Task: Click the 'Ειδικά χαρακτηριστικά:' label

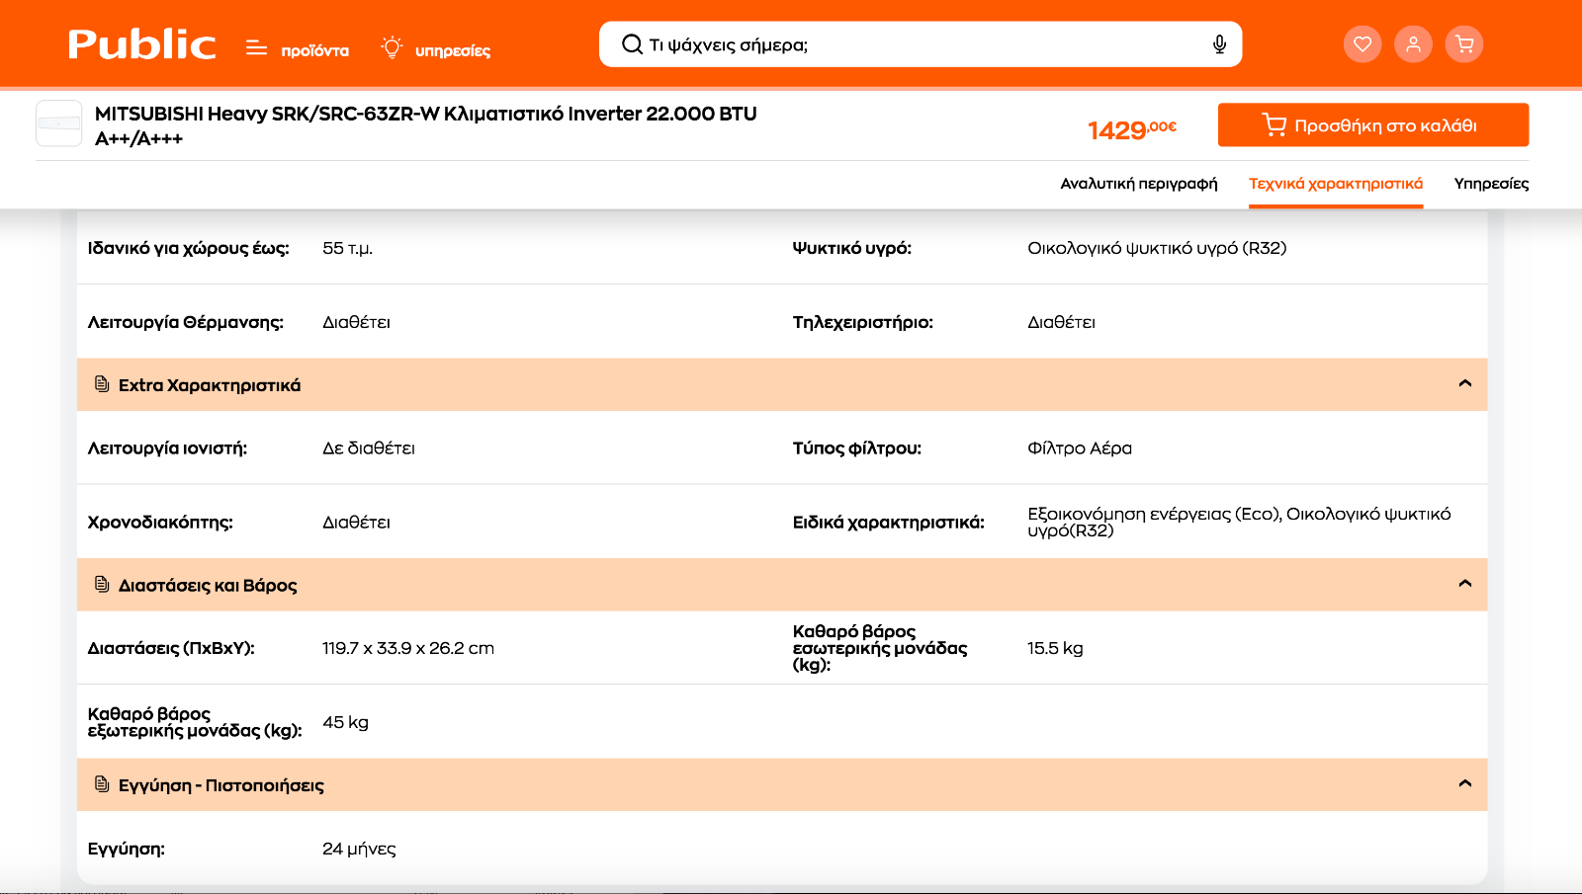Action: point(889,523)
